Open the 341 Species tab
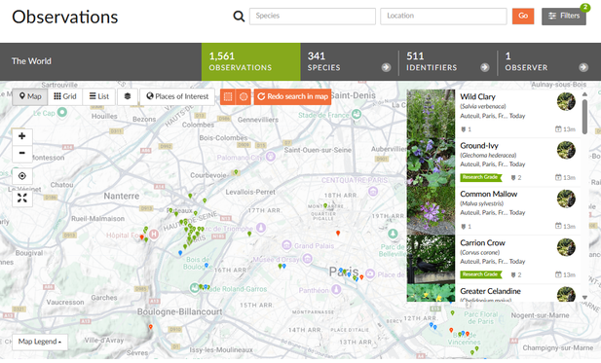Image resolution: width=601 pixels, height=363 pixels. 350,61
